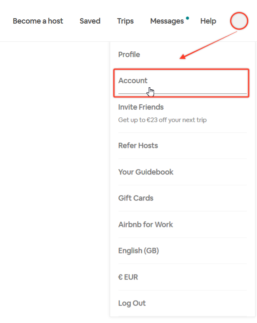Click the Messages notification dot

(x=187, y=18)
